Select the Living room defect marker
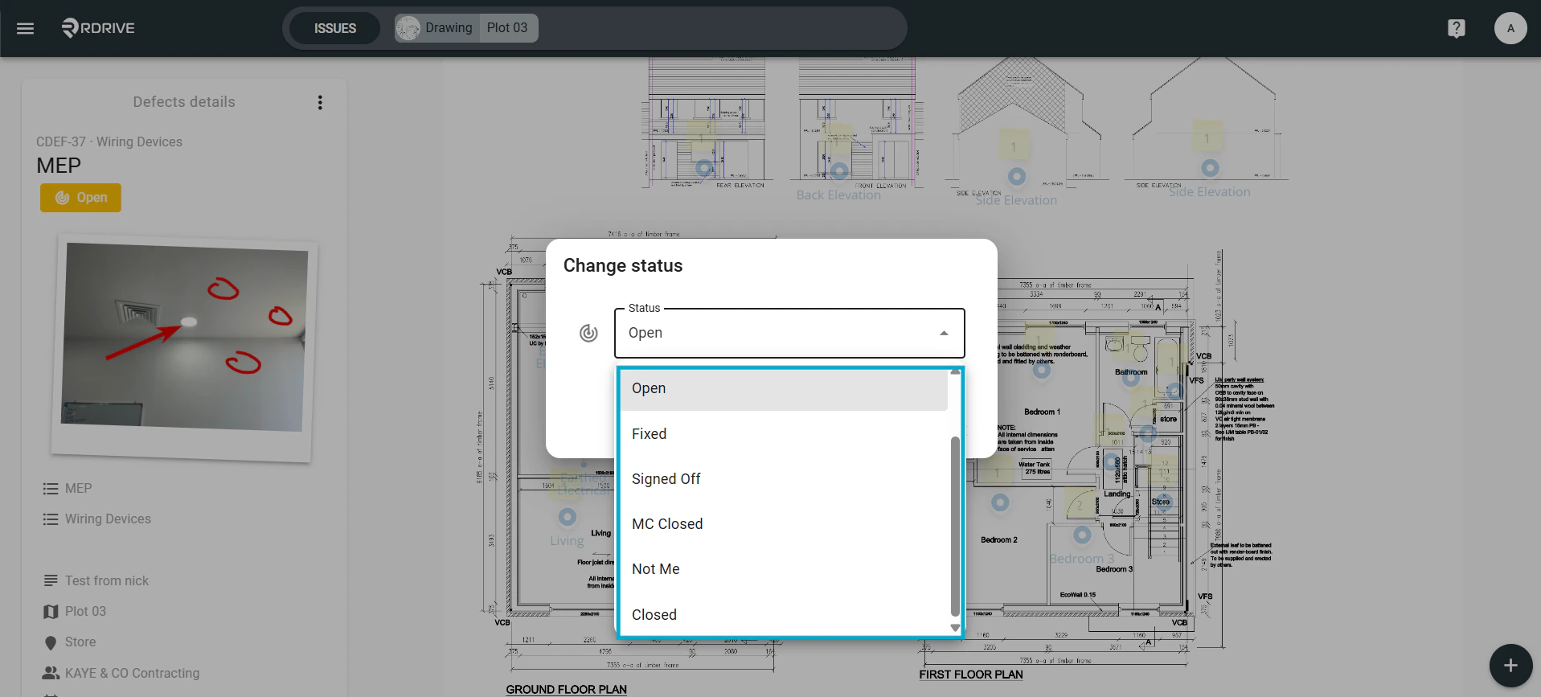The image size is (1541, 697). pos(568,517)
